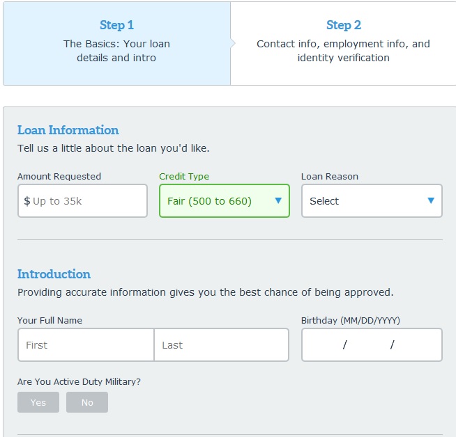Viewport: 456px width, 437px height.
Task: Select Yes for Active Duty Military
Action: click(38, 402)
